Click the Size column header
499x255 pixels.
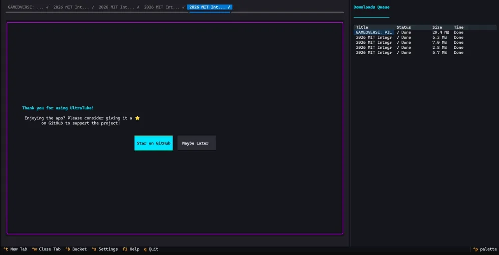click(x=437, y=27)
